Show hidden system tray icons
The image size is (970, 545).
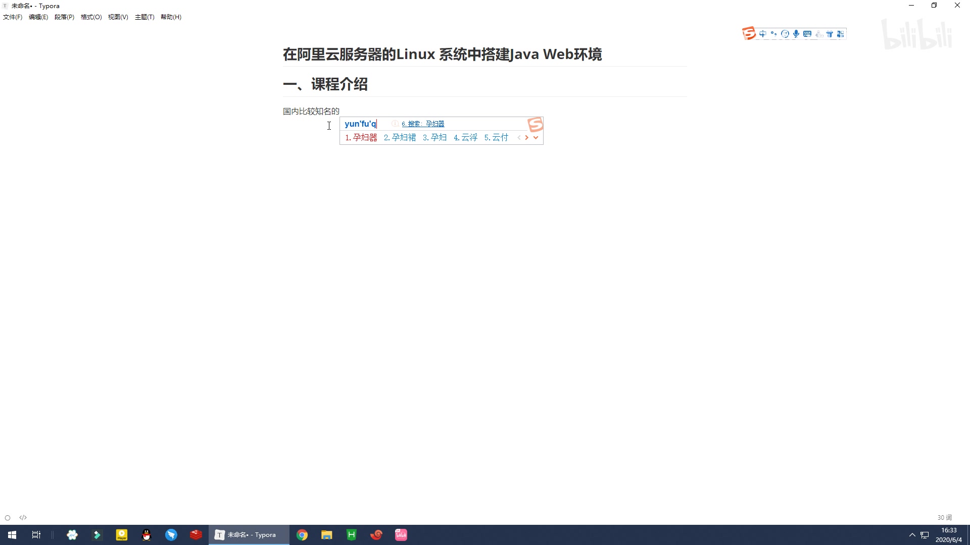pos(912,535)
